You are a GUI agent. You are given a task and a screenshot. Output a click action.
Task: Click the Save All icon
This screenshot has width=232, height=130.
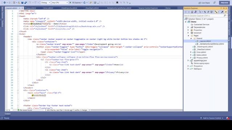pos(25,3)
